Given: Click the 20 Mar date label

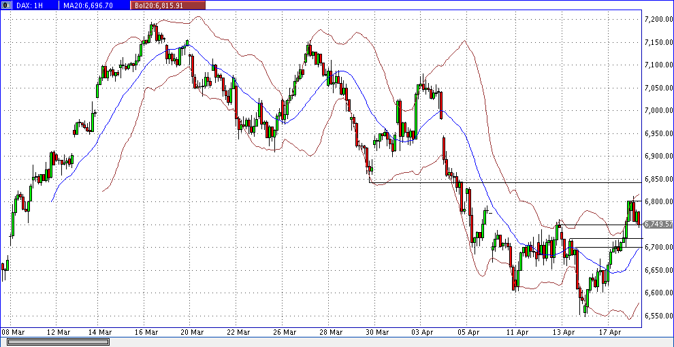Looking at the screenshot, I should tap(192, 332).
